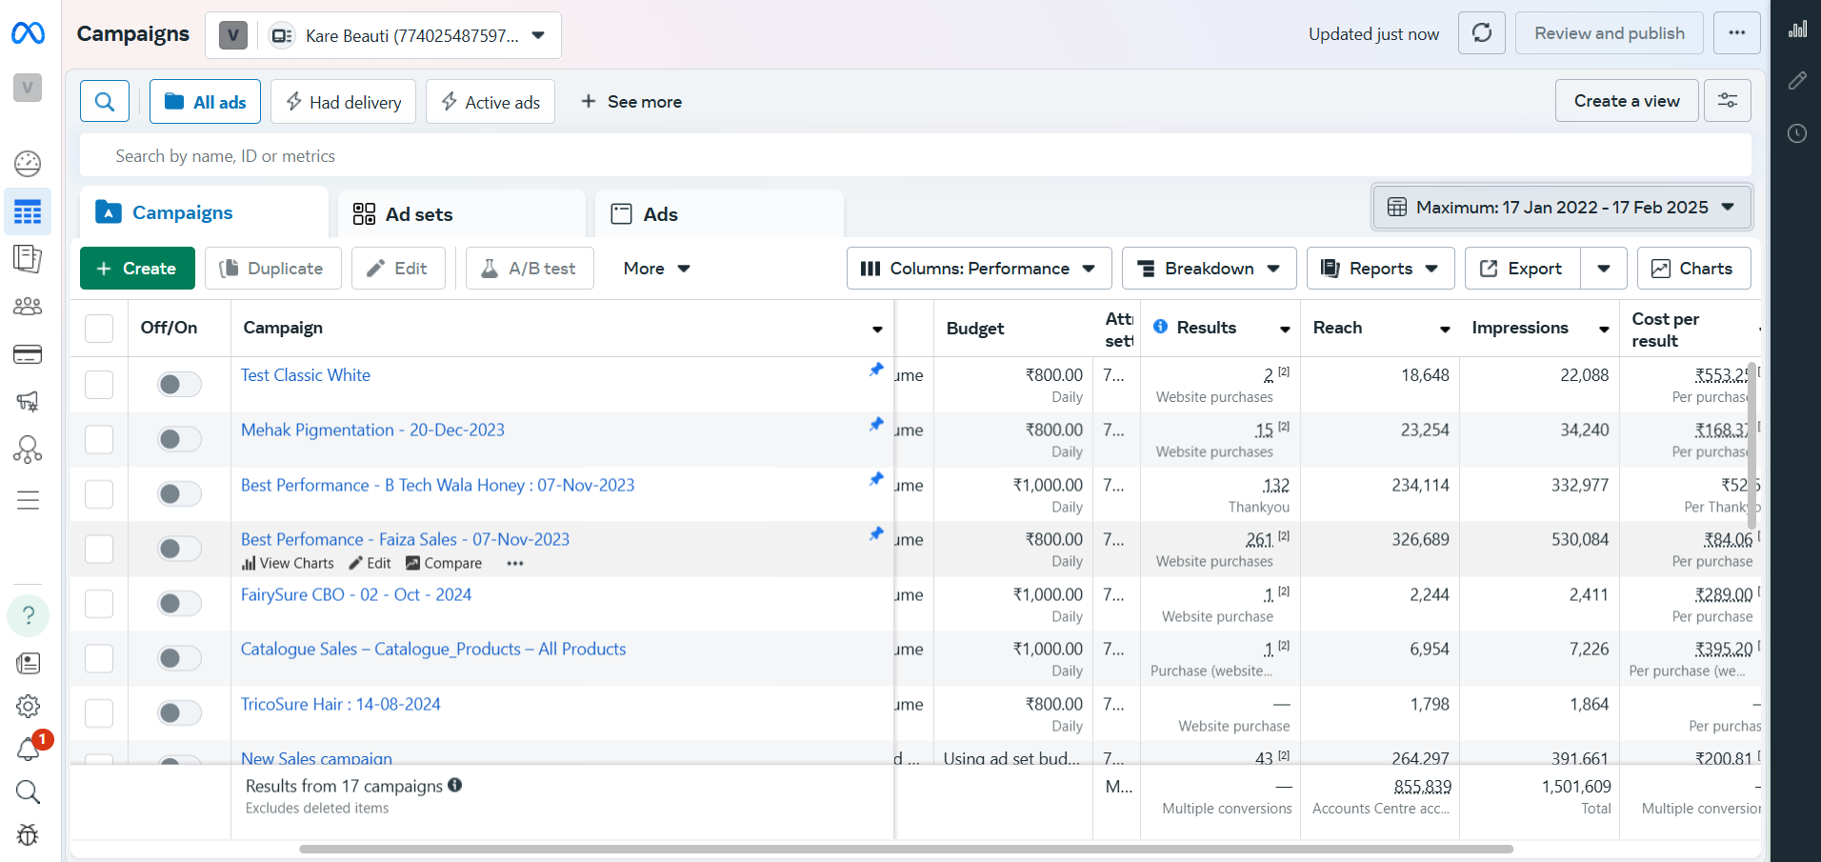The width and height of the screenshot is (1821, 862).
Task: Open the Billing card icon in the sidebar
Action: point(28,354)
